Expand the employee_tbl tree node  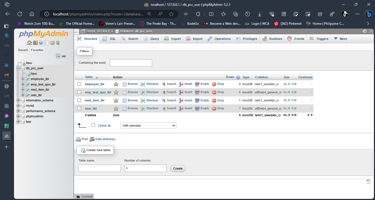[x=23, y=79]
